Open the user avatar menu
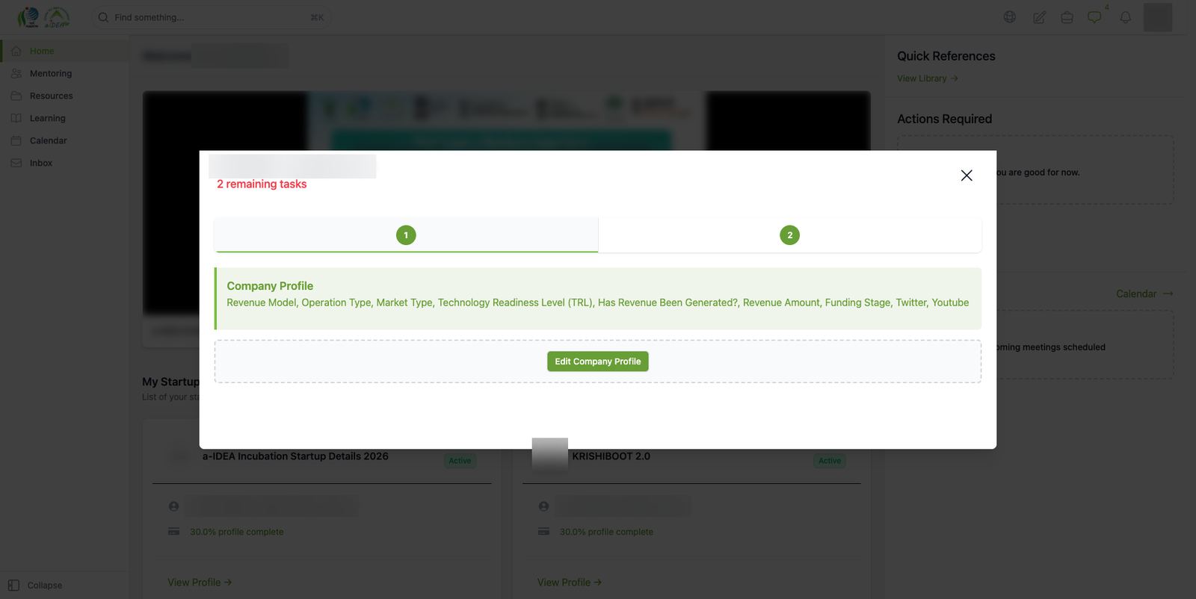Viewport: 1196px width, 599px height. pyautogui.click(x=1158, y=17)
